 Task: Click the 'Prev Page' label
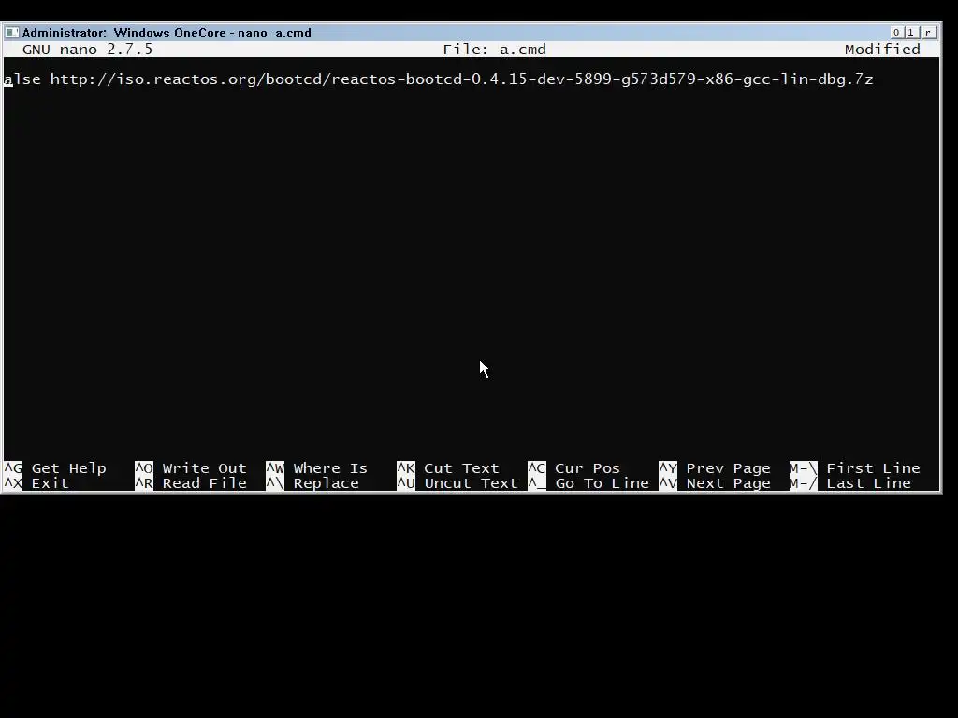point(728,468)
